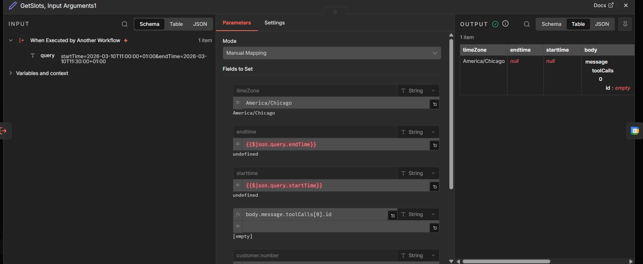This screenshot has height=264, width=643.
Task: Switch OUTPUT view to Schema
Action: 551,24
